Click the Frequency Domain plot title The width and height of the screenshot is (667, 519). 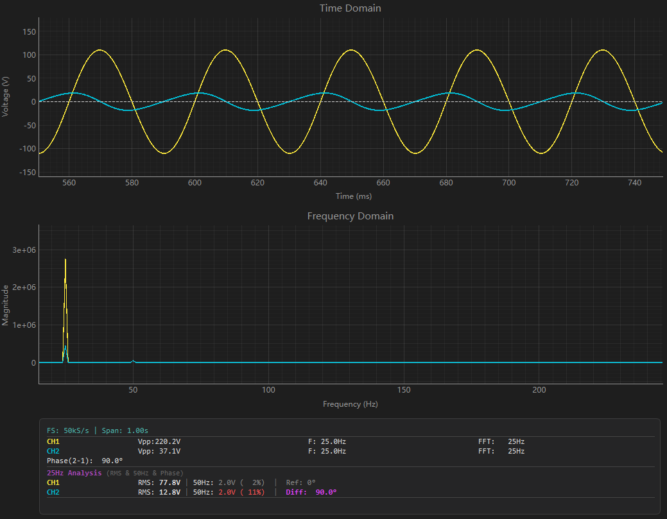click(x=350, y=216)
